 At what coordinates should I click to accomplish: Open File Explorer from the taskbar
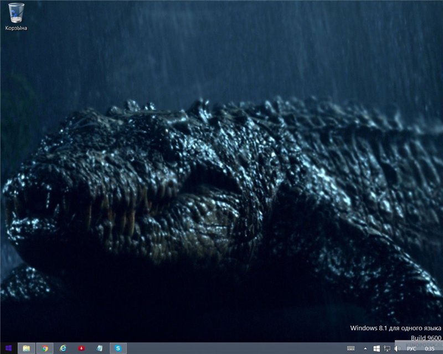[x=26, y=348]
